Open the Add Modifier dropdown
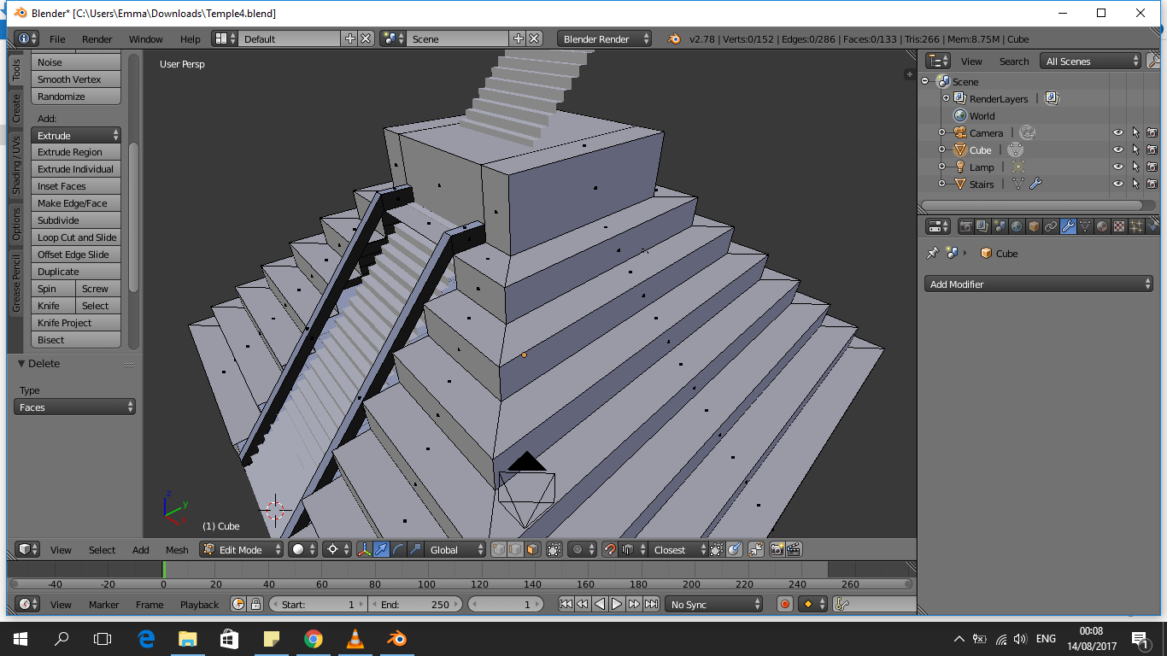The image size is (1167, 656). click(x=1039, y=284)
